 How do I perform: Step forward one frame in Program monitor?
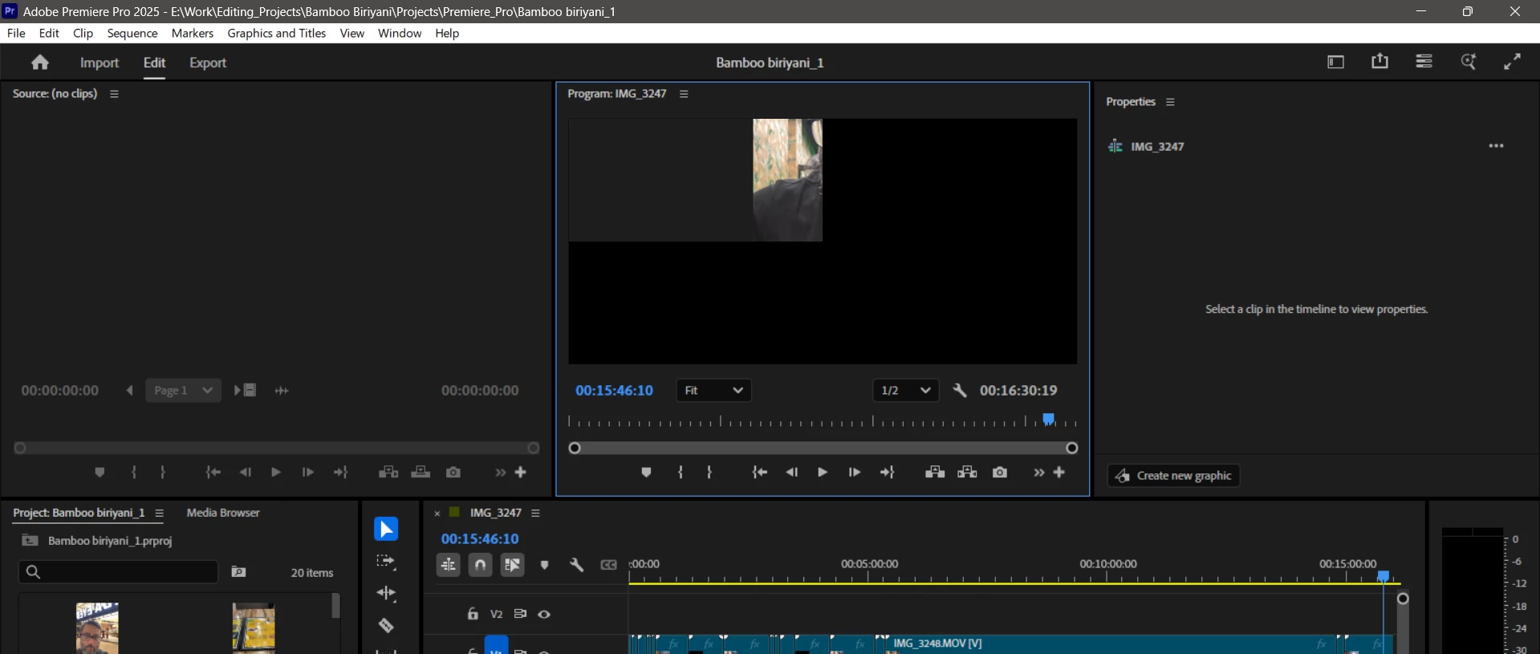[x=855, y=473]
